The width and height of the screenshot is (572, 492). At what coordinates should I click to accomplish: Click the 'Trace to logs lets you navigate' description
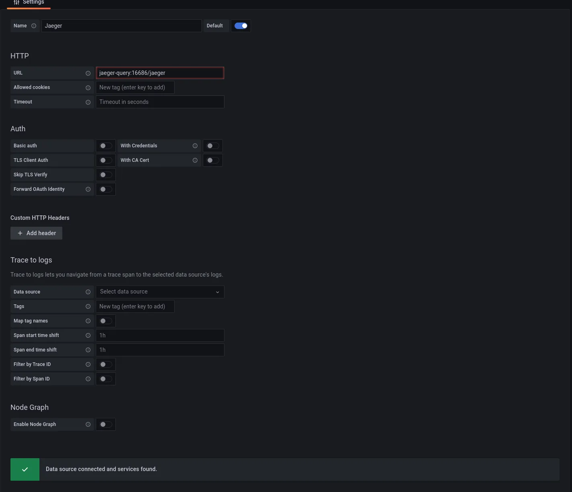point(117,275)
